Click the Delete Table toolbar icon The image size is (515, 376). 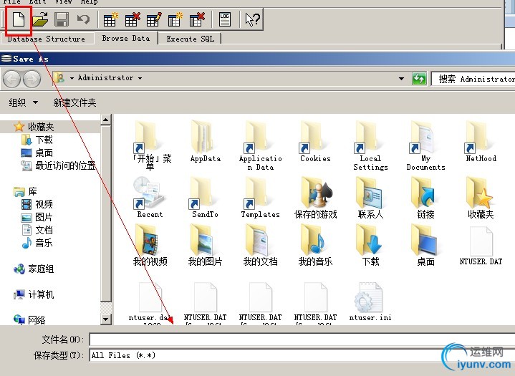pyautogui.click(x=133, y=19)
